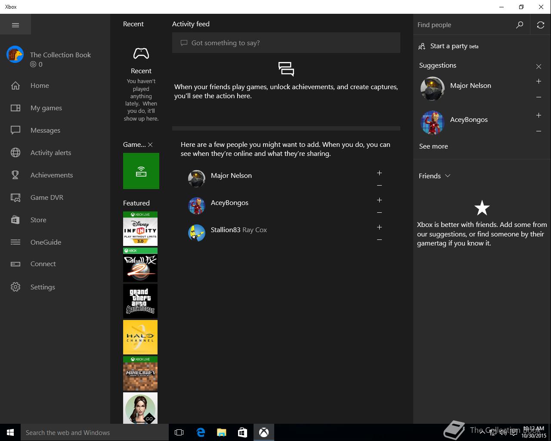The height and width of the screenshot is (441, 551).
Task: Refresh the friends panel
Action: point(541,25)
